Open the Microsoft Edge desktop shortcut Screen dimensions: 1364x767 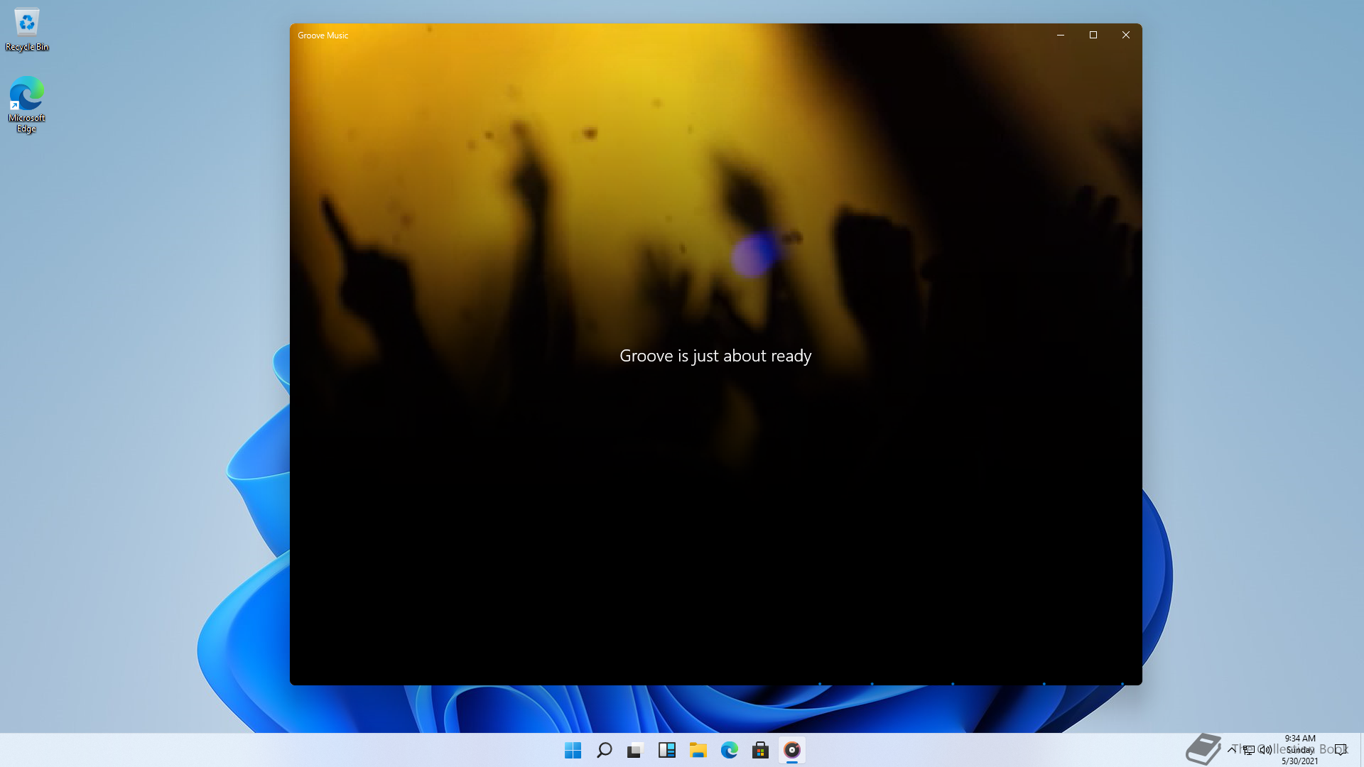[27, 104]
